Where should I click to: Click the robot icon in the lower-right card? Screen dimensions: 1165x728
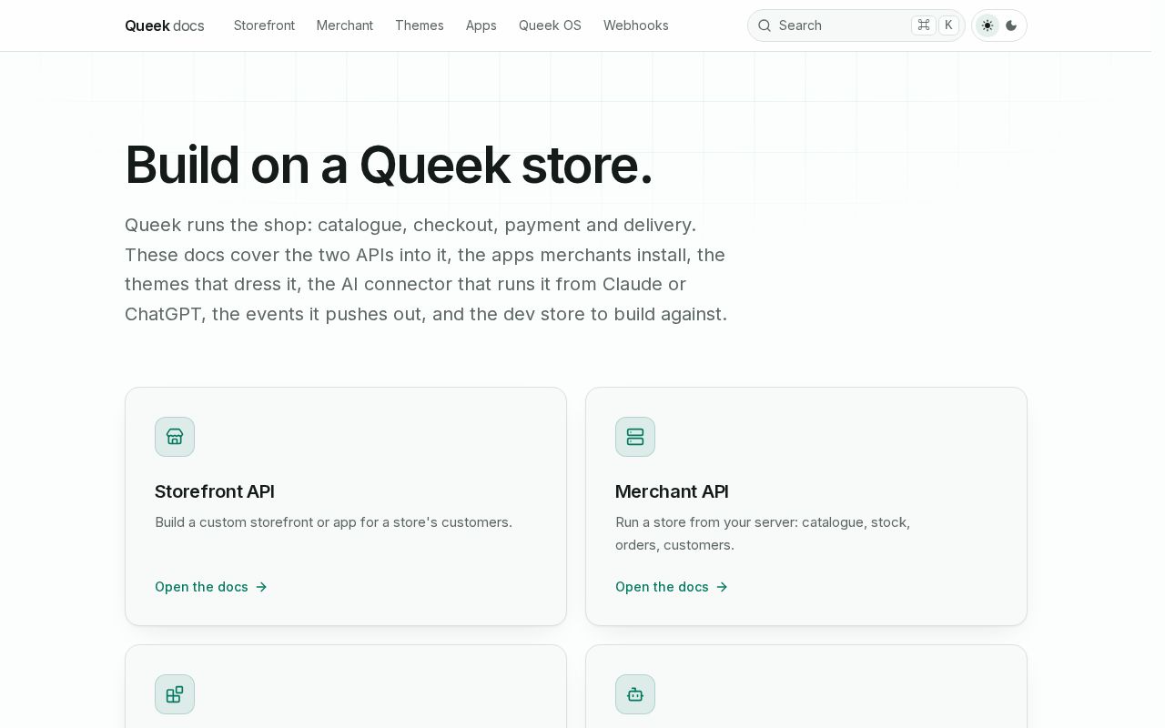coord(635,694)
